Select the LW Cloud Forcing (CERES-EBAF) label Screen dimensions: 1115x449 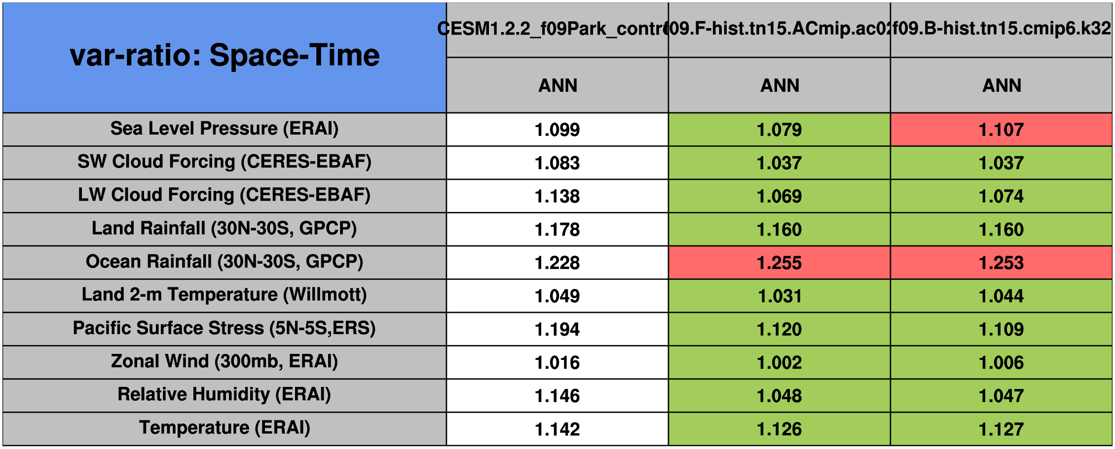224,195
